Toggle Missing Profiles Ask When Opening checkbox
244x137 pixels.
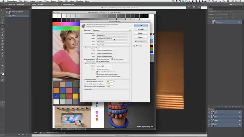(97, 61)
